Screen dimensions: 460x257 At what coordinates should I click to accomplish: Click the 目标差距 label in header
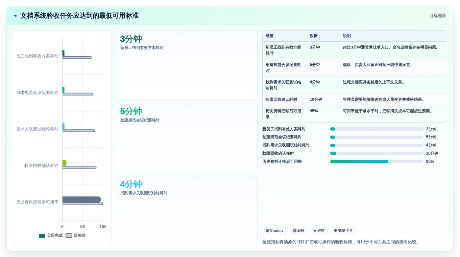(x=438, y=16)
